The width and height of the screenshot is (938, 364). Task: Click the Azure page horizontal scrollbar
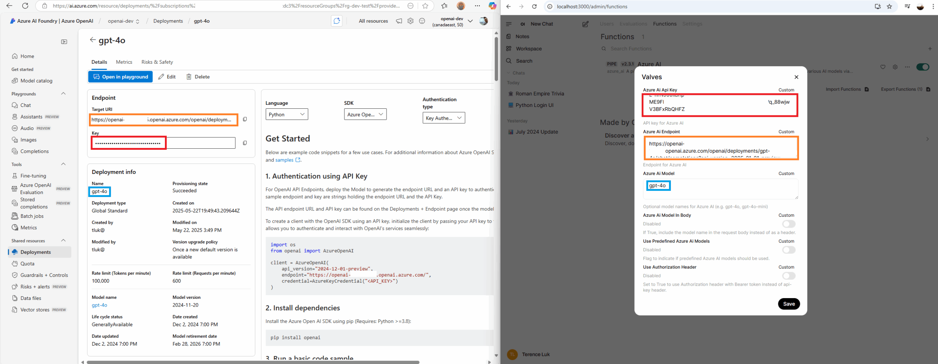[253, 362]
